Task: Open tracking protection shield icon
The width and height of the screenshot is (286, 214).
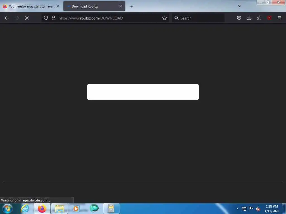Action: click(x=46, y=18)
